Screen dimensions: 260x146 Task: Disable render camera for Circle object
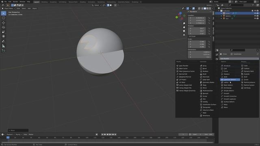tap(258, 13)
